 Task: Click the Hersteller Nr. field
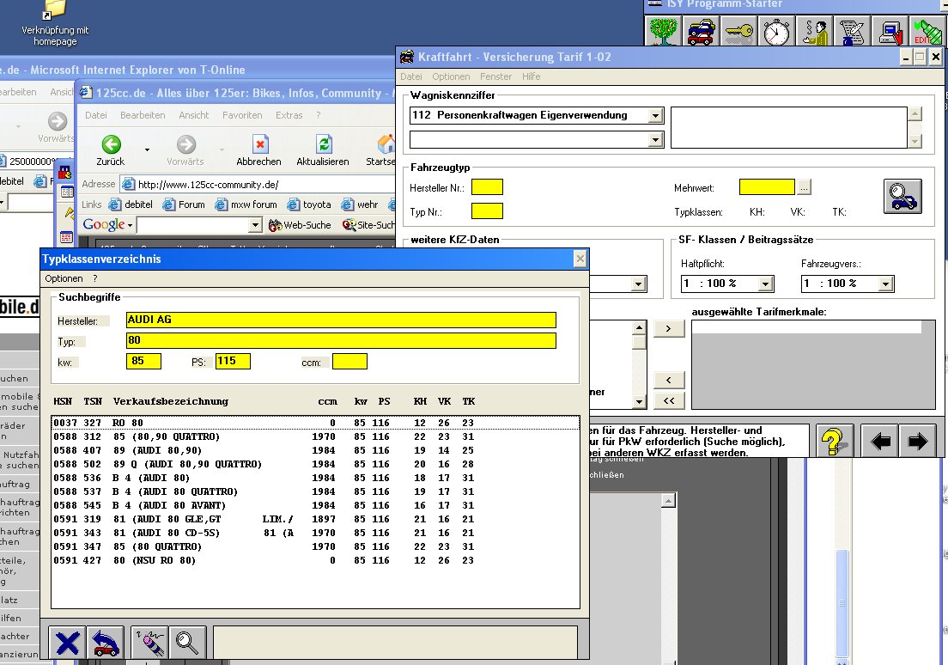pyautogui.click(x=487, y=187)
